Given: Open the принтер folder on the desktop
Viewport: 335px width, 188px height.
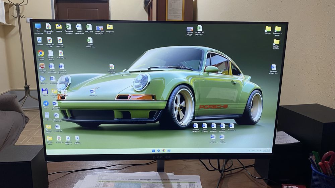Looking at the screenshot, I should click(x=59, y=28).
